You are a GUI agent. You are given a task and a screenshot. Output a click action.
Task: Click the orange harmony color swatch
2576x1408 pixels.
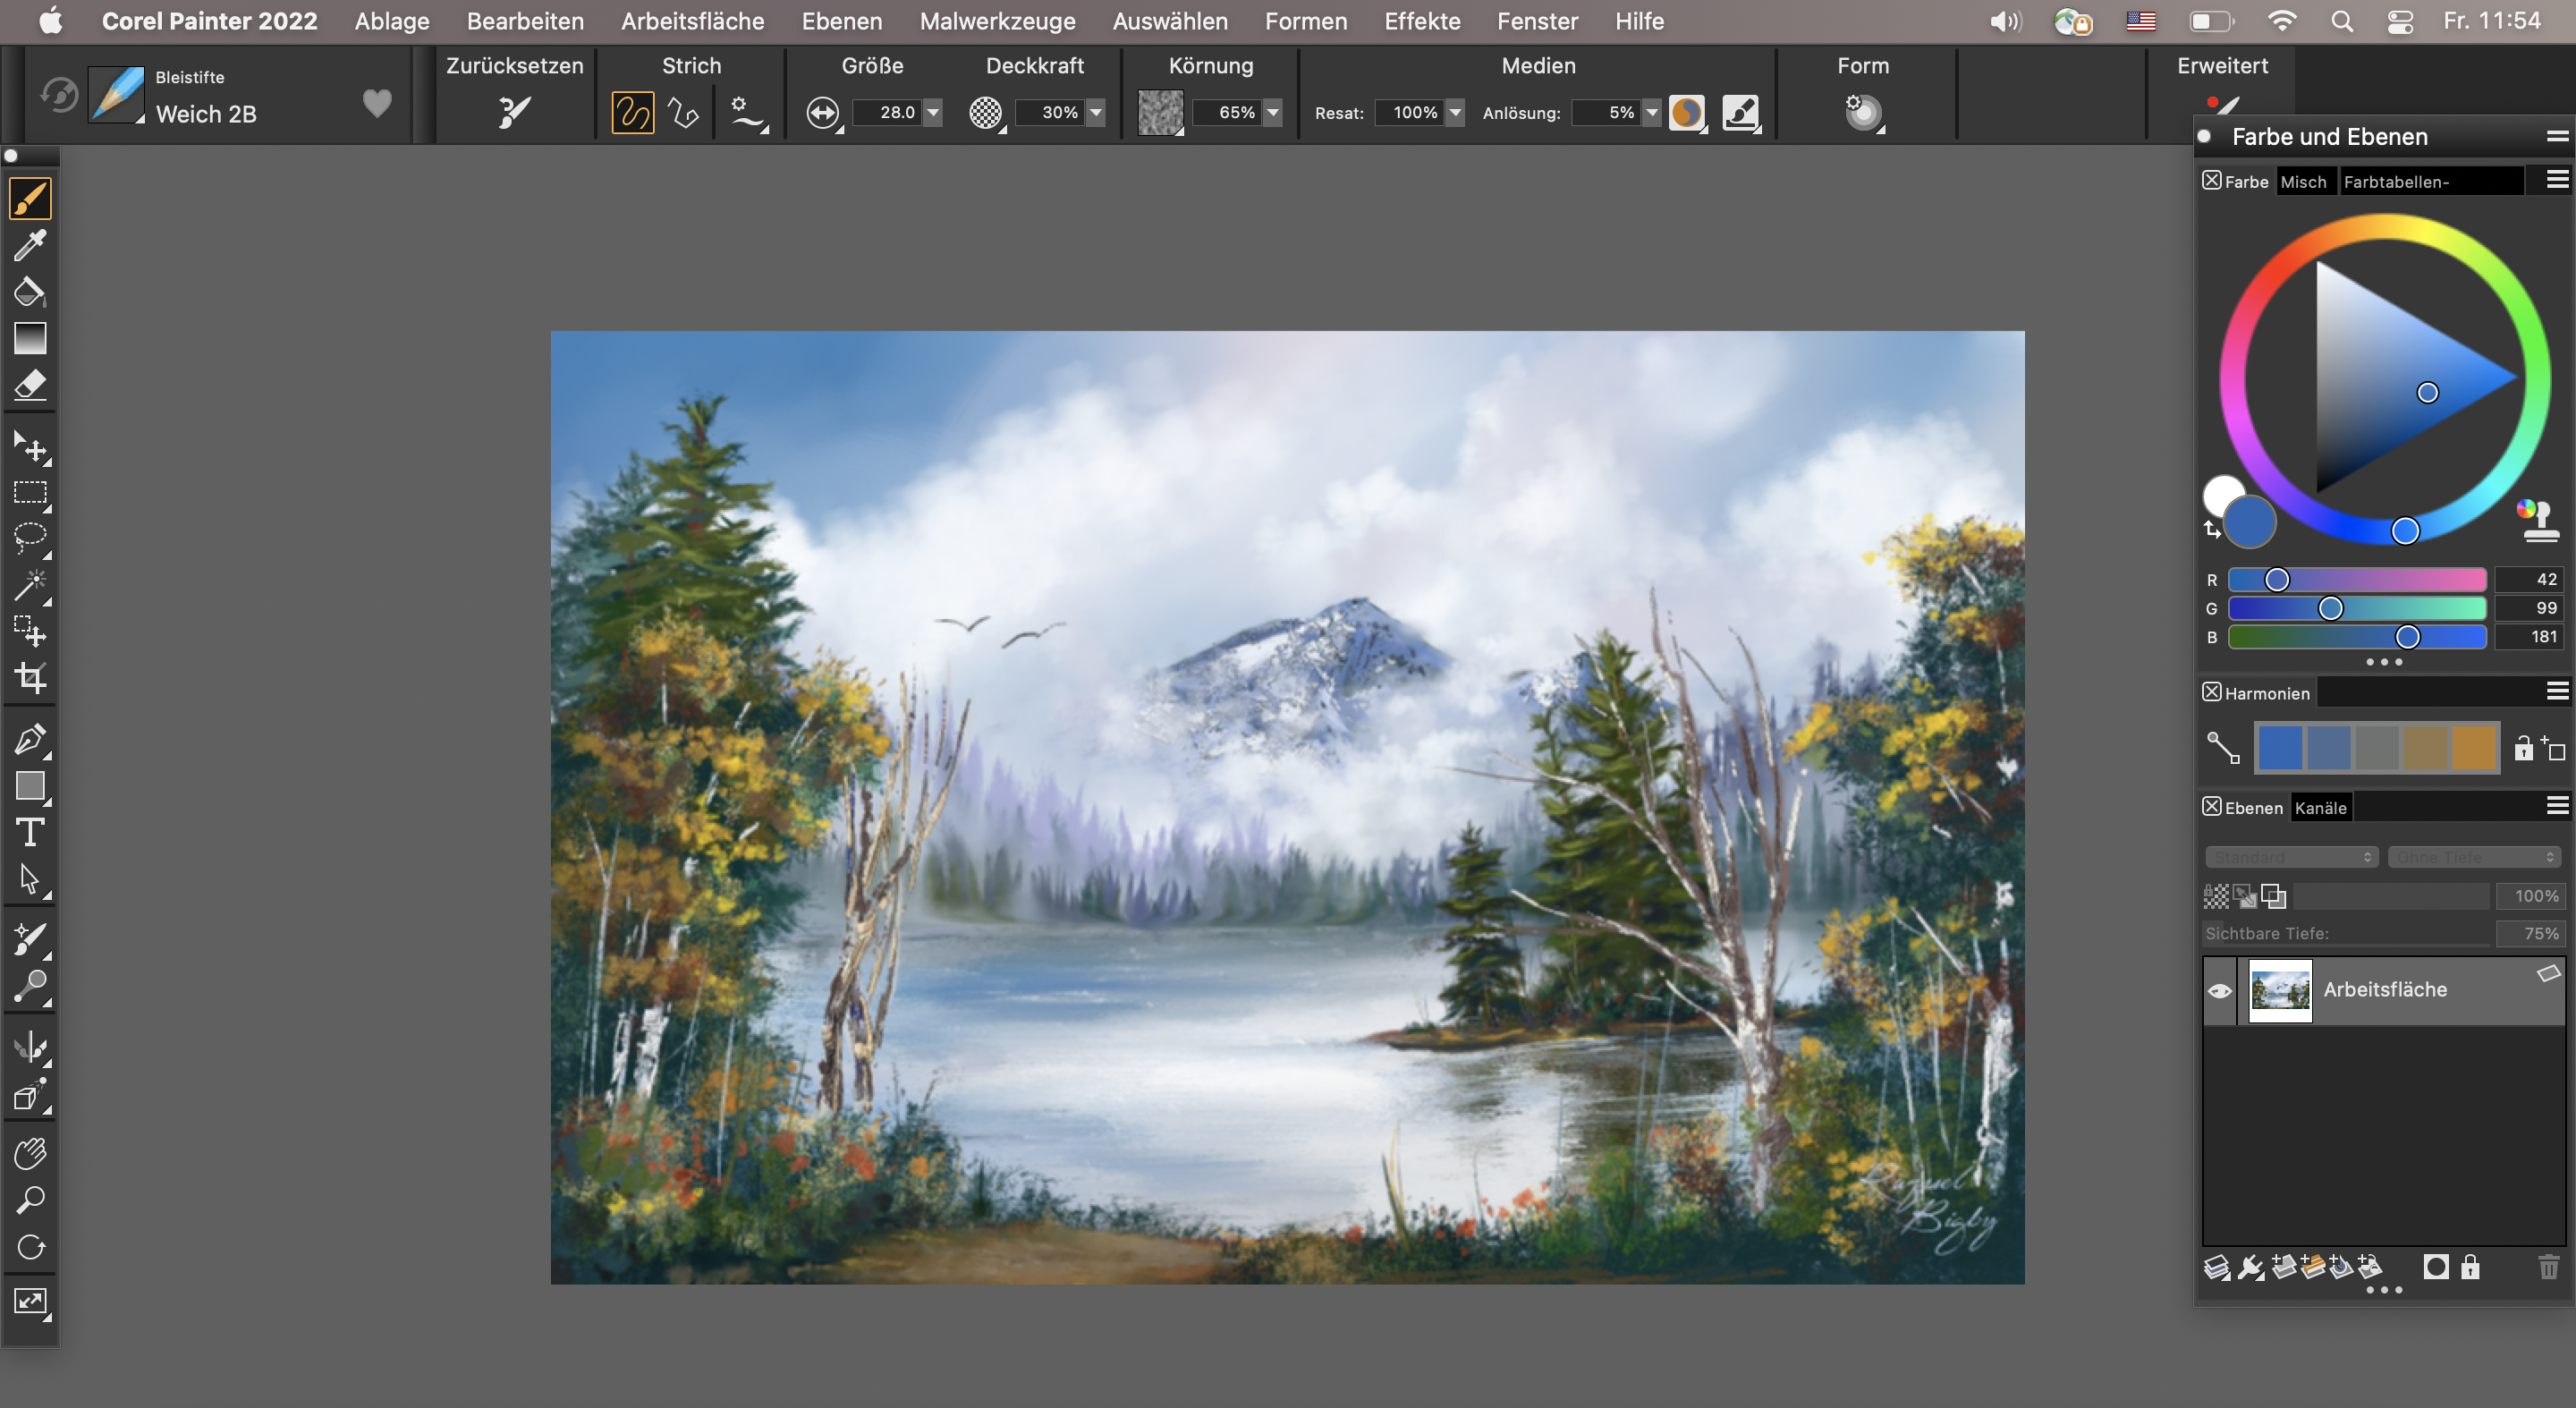click(x=2474, y=748)
